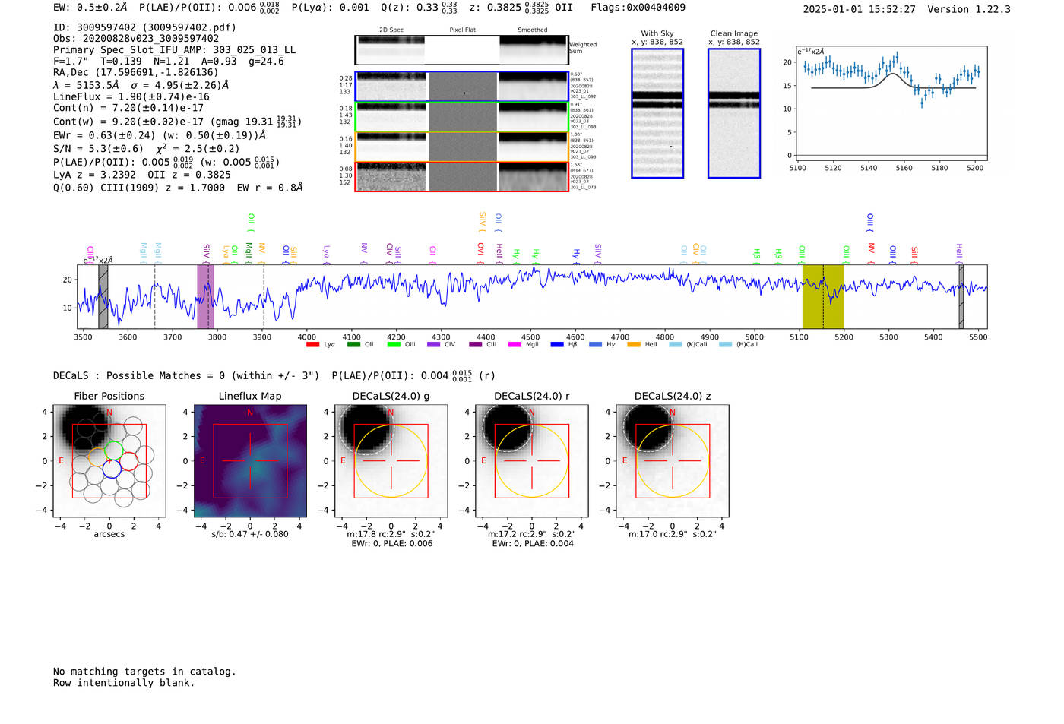Click the Clean Image fiber cutout

(734, 113)
